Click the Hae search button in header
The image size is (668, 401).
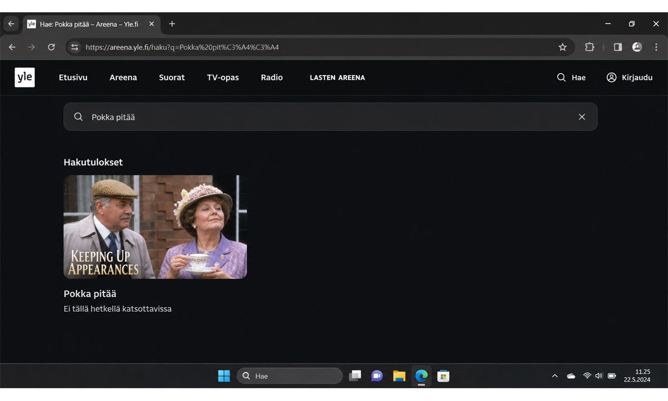pyautogui.click(x=571, y=77)
